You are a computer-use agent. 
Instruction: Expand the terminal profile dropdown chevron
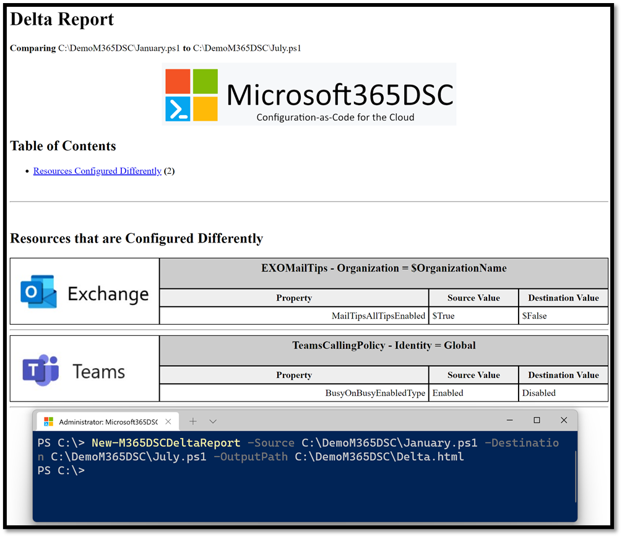213,421
